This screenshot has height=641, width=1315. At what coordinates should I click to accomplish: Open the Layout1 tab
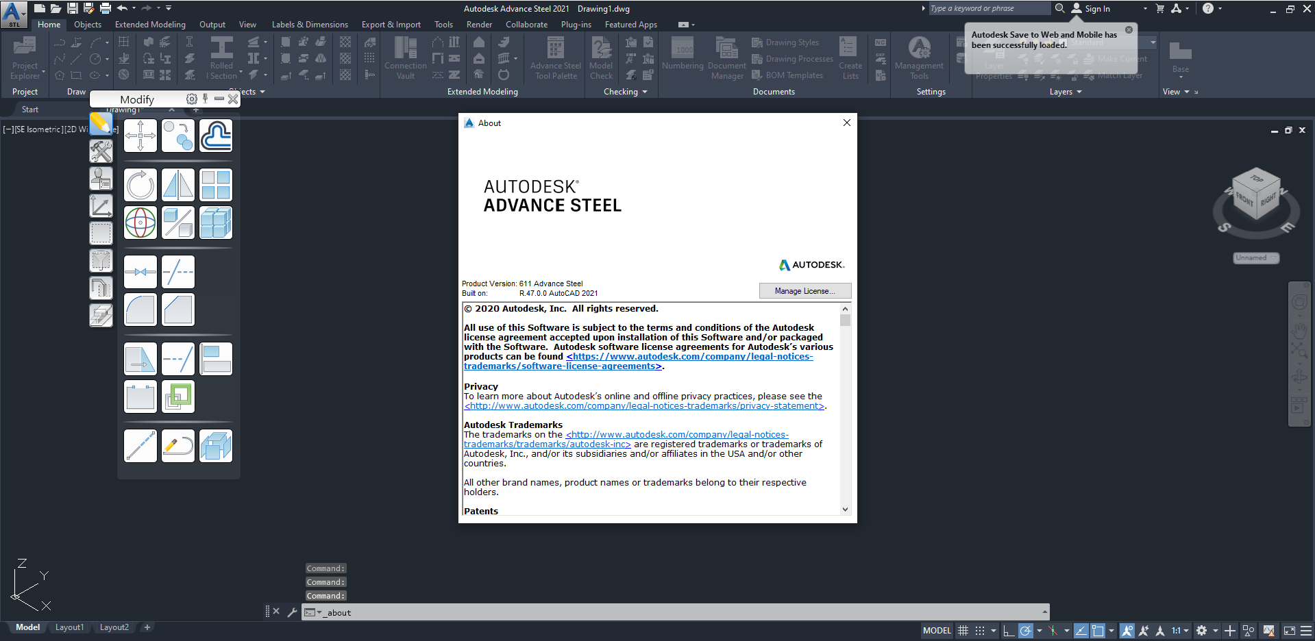69,627
